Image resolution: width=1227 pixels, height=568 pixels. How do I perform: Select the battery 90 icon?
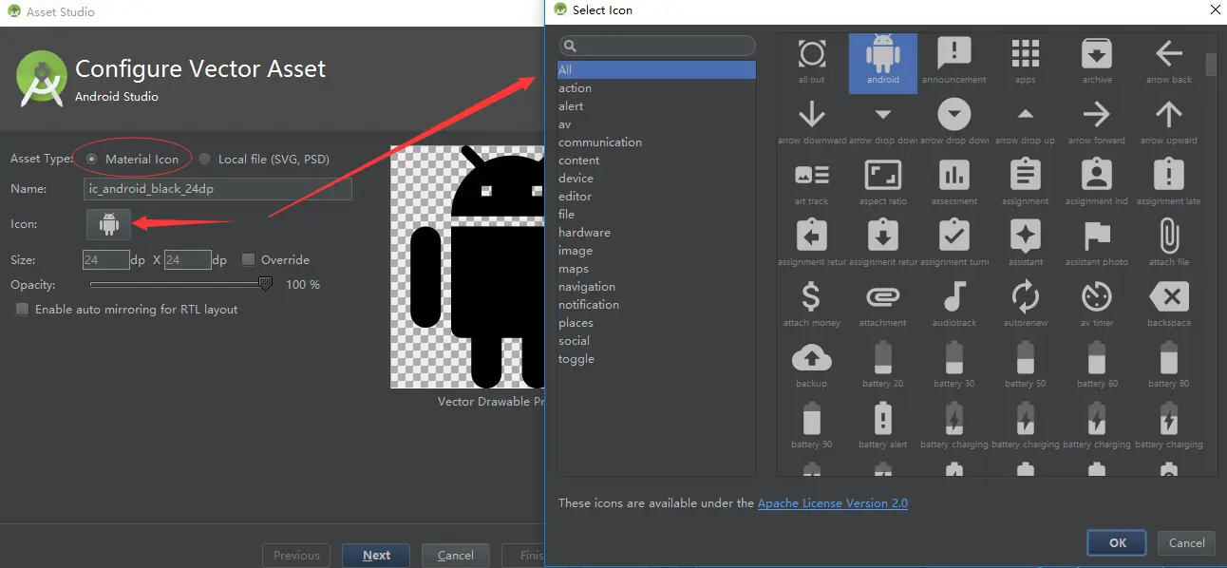812,419
